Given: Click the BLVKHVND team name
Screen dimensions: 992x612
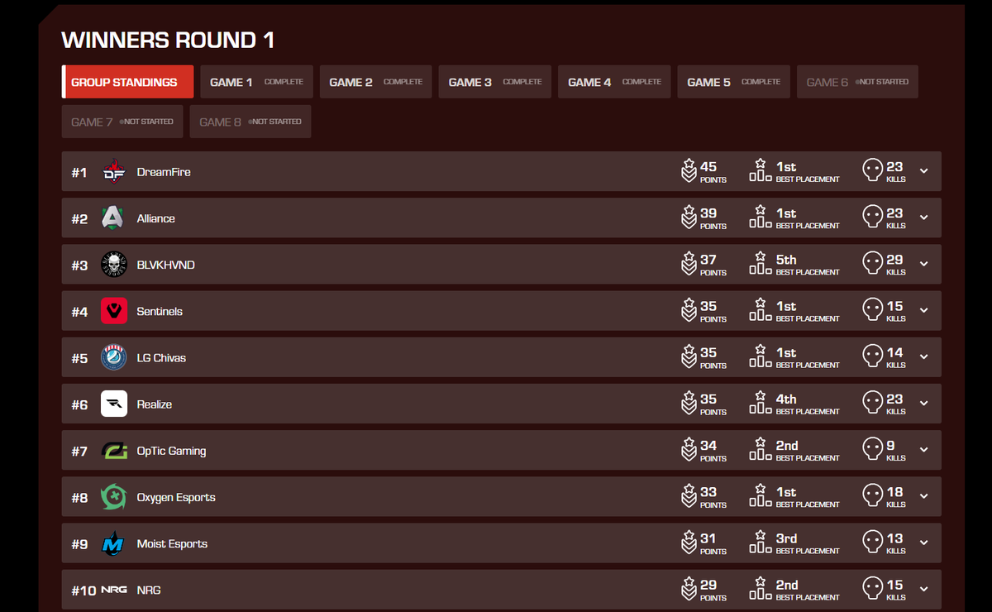Looking at the screenshot, I should click(x=165, y=265).
